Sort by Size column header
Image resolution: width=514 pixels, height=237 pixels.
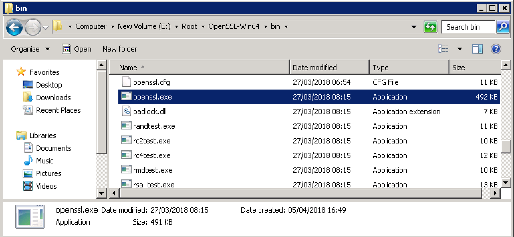(x=475, y=68)
